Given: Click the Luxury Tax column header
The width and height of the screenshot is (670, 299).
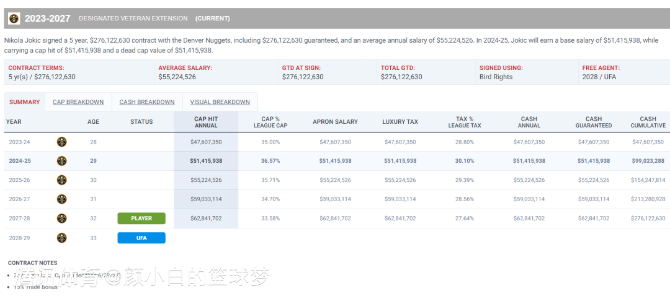Looking at the screenshot, I should pos(400,122).
